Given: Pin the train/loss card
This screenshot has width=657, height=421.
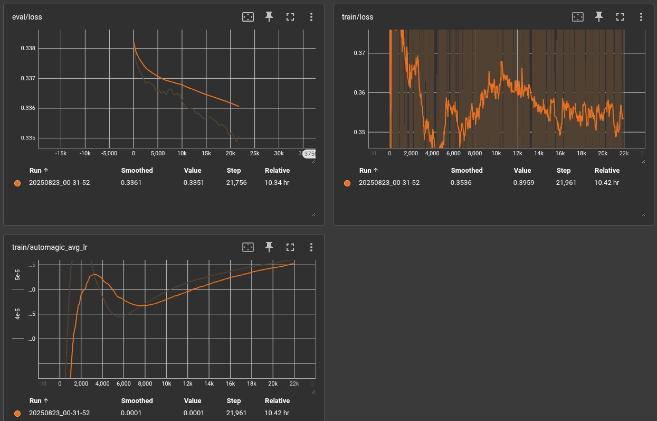Looking at the screenshot, I should 599,17.
